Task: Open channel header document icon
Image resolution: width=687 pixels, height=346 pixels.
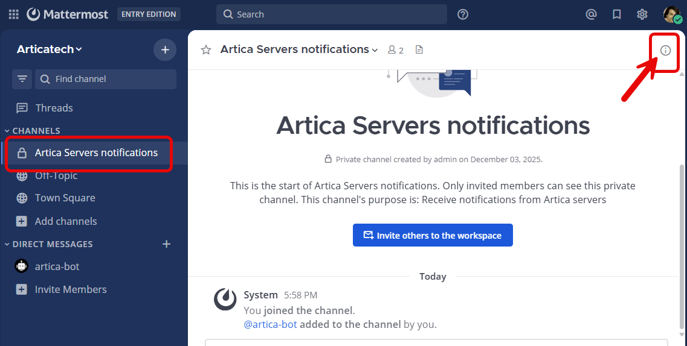Action: point(419,50)
